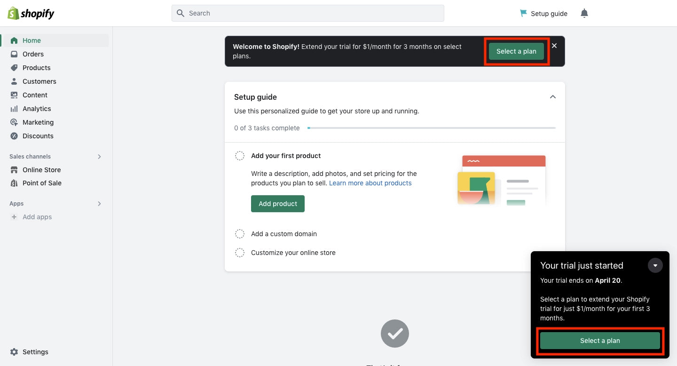Toggle the Customize your online store circle
The height and width of the screenshot is (366, 677).
pos(240,253)
